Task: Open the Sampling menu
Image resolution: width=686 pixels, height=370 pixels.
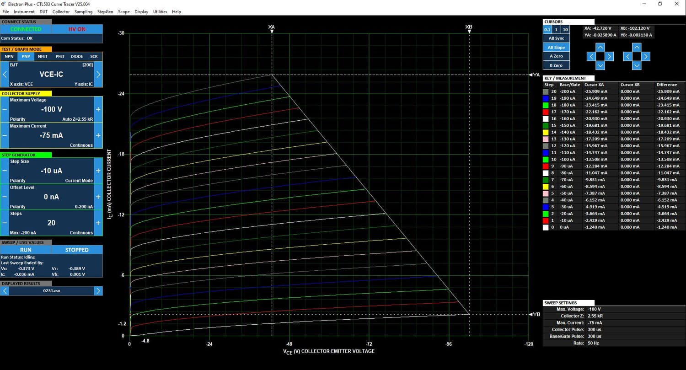Action: [x=83, y=11]
